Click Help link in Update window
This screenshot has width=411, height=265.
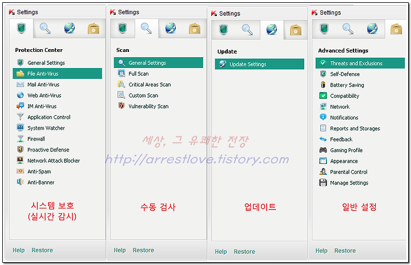pos(221,252)
